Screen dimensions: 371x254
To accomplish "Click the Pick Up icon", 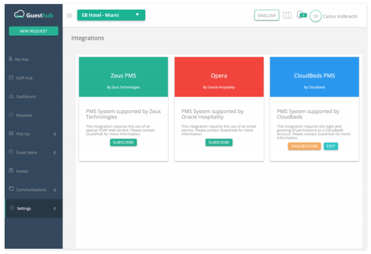I will (11, 133).
